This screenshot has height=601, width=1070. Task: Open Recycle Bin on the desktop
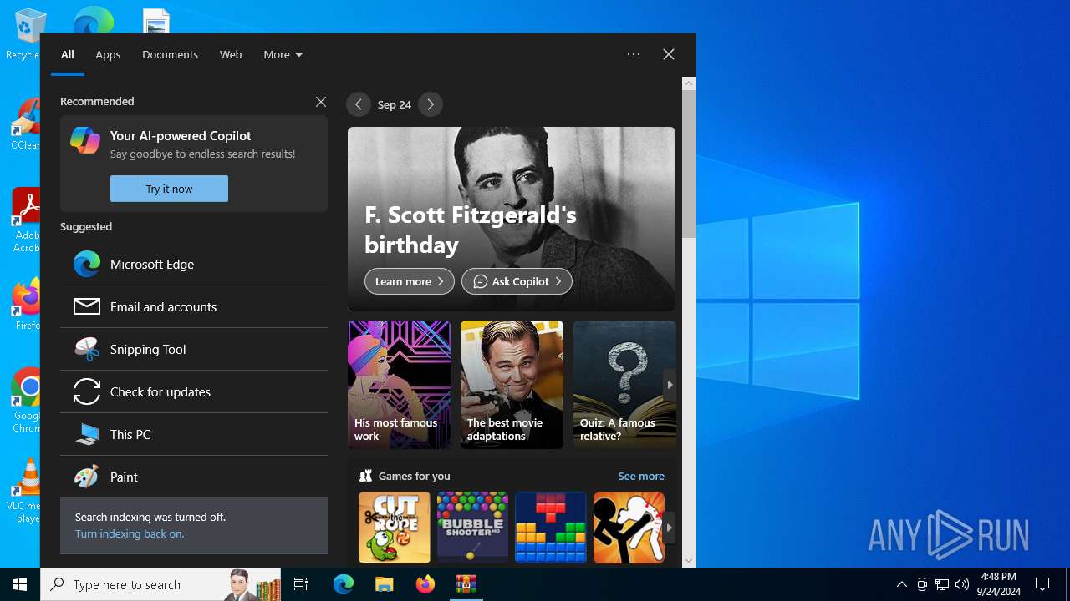pos(28,35)
